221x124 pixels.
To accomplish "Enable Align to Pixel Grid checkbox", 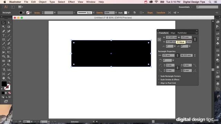I will [x=159, y=83].
